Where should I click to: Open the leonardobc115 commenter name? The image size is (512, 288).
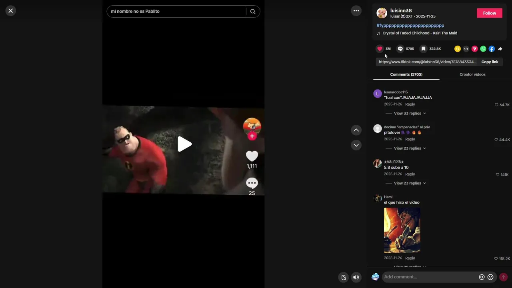[x=396, y=92]
